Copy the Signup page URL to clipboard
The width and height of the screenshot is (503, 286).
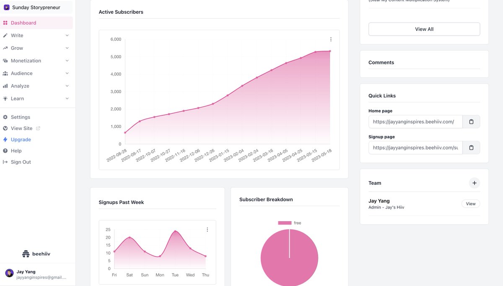coord(471,148)
